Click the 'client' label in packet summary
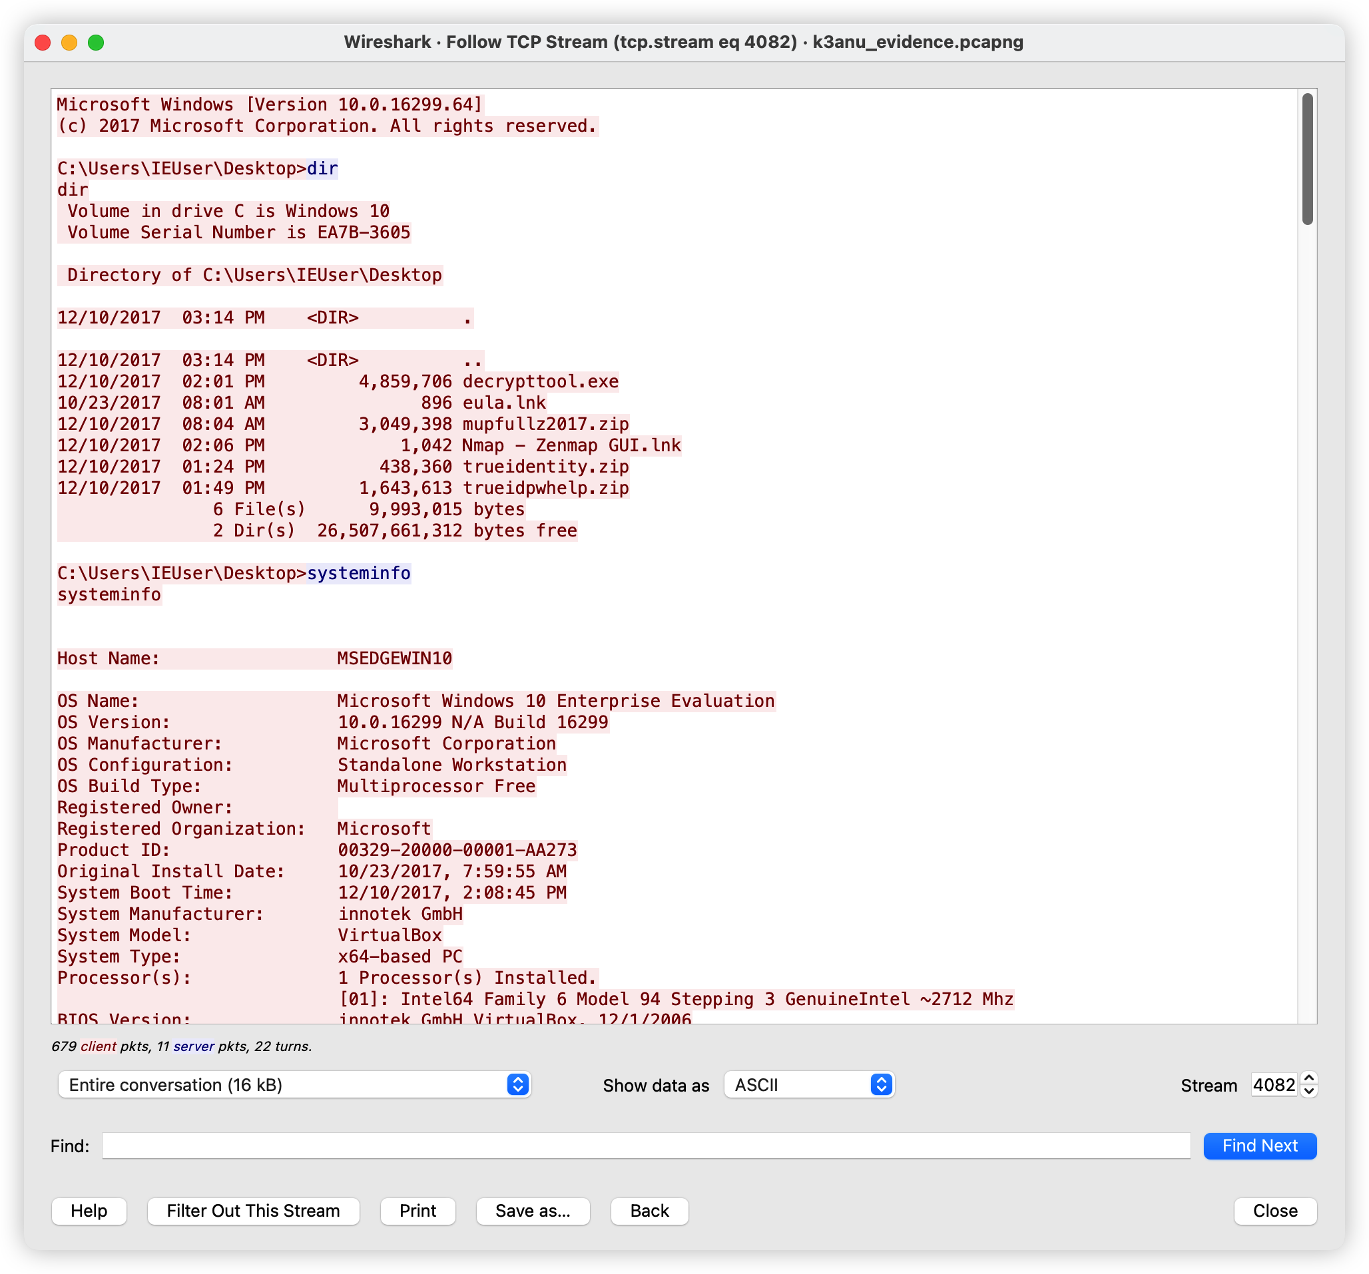1369x1274 pixels. click(x=99, y=1046)
